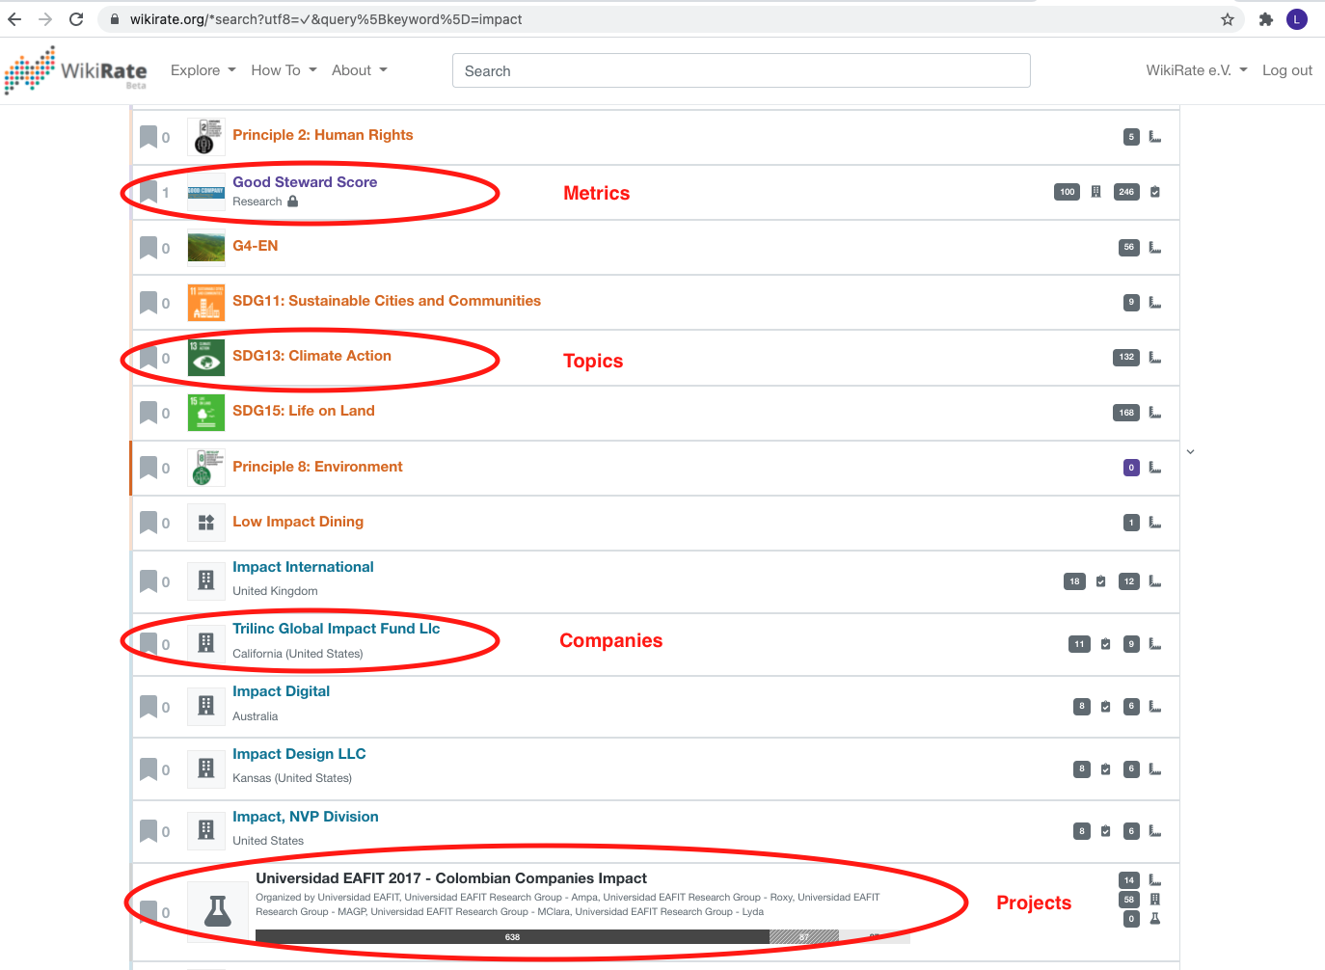Image resolution: width=1325 pixels, height=970 pixels.
Task: Open Impact, NVP Division company page
Action: 305,817
